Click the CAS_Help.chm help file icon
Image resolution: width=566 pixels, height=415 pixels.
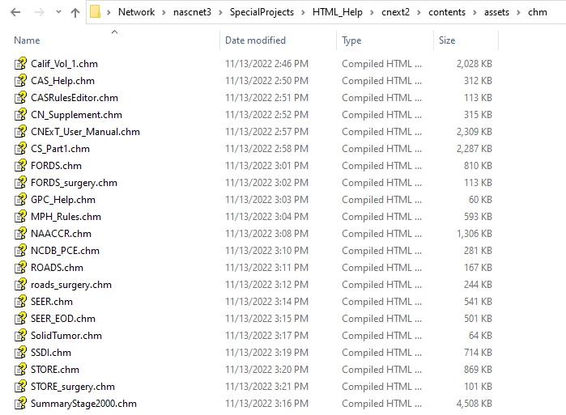[20, 80]
